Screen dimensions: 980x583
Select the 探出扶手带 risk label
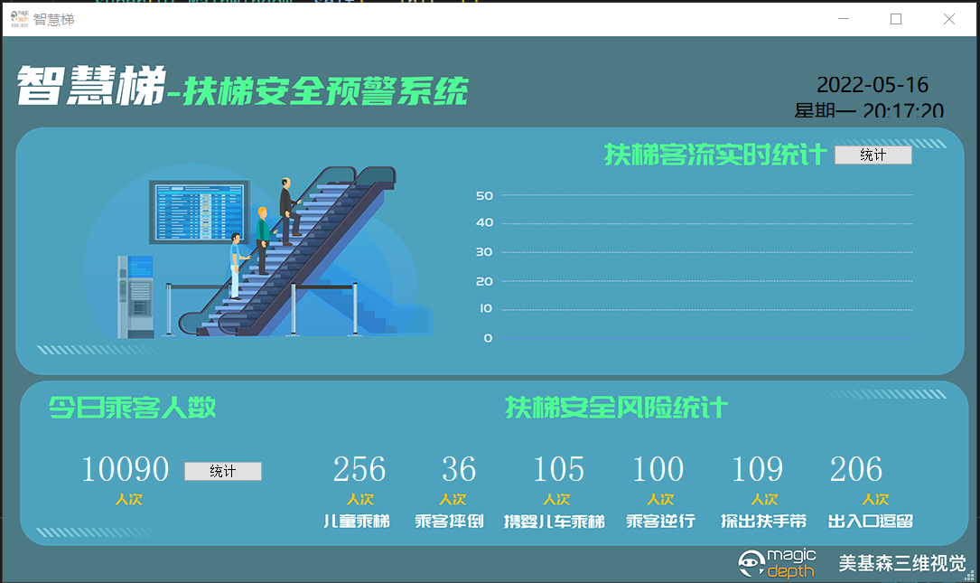763,522
